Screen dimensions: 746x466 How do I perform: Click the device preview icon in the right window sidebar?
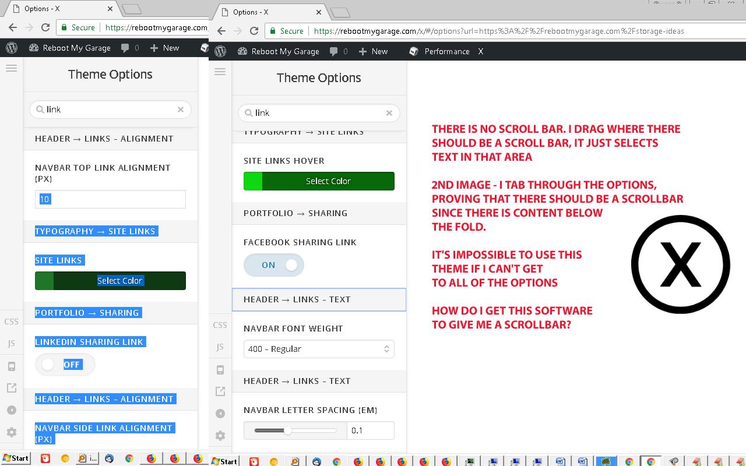click(220, 370)
